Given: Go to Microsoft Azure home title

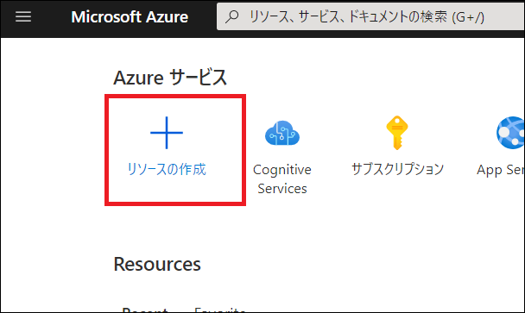Looking at the screenshot, I should tap(130, 16).
